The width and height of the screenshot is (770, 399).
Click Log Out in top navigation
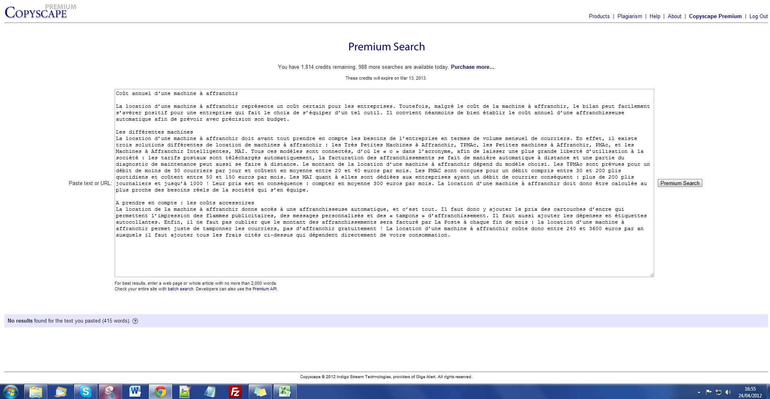point(758,16)
